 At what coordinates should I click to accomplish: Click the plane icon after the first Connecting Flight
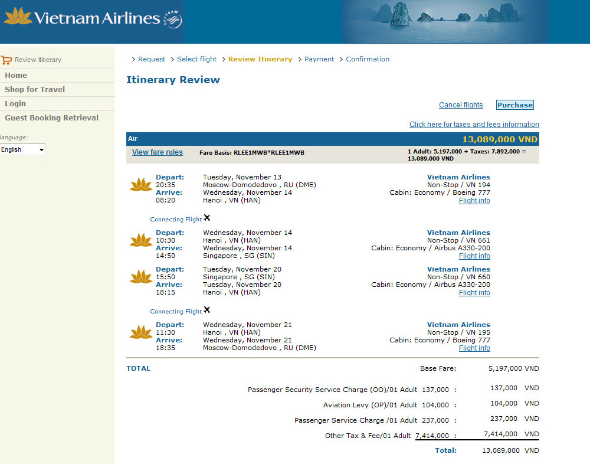pyautogui.click(x=207, y=218)
